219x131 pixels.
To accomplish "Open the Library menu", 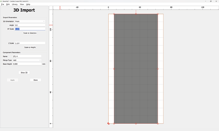I will [x=15, y=4].
